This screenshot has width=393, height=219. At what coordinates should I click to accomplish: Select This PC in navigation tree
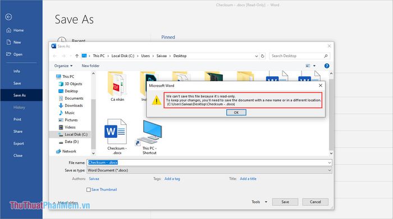pos(65,77)
